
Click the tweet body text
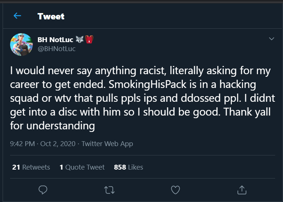pyautogui.click(x=140, y=98)
